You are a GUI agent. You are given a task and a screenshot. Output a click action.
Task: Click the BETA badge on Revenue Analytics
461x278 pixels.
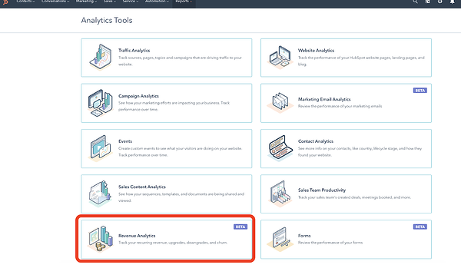(240, 227)
